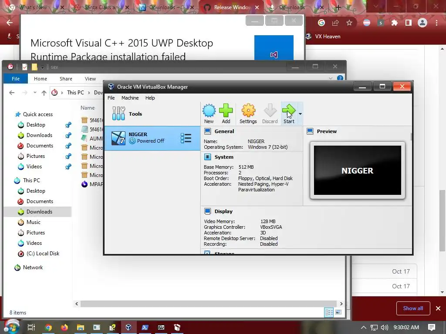Open the VirtualBox Help menu

(x=150, y=98)
